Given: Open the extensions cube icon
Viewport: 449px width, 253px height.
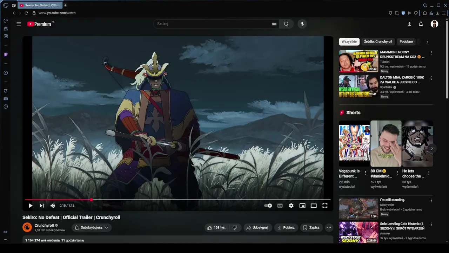Looking at the screenshot, I should click(425, 13).
